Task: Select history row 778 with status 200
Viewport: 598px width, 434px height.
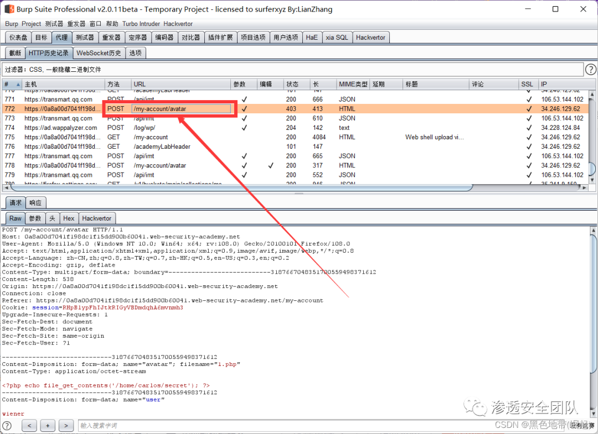Action: click(x=295, y=166)
